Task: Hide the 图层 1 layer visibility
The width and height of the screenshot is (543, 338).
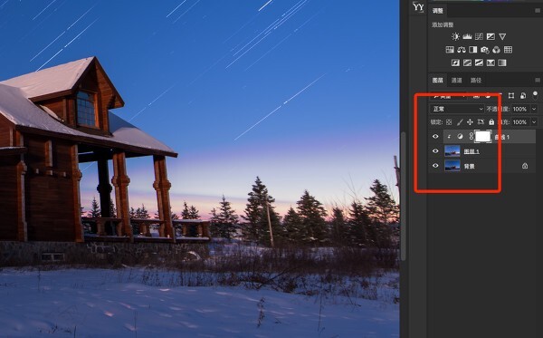Action: [x=435, y=151]
